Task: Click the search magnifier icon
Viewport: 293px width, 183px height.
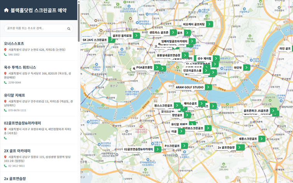Action: pos(69,29)
